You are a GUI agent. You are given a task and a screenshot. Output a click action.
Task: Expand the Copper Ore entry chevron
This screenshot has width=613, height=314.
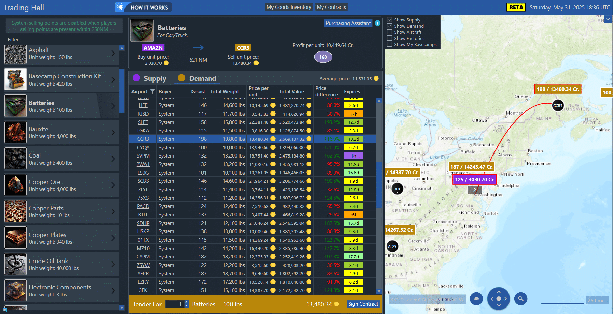click(x=113, y=185)
